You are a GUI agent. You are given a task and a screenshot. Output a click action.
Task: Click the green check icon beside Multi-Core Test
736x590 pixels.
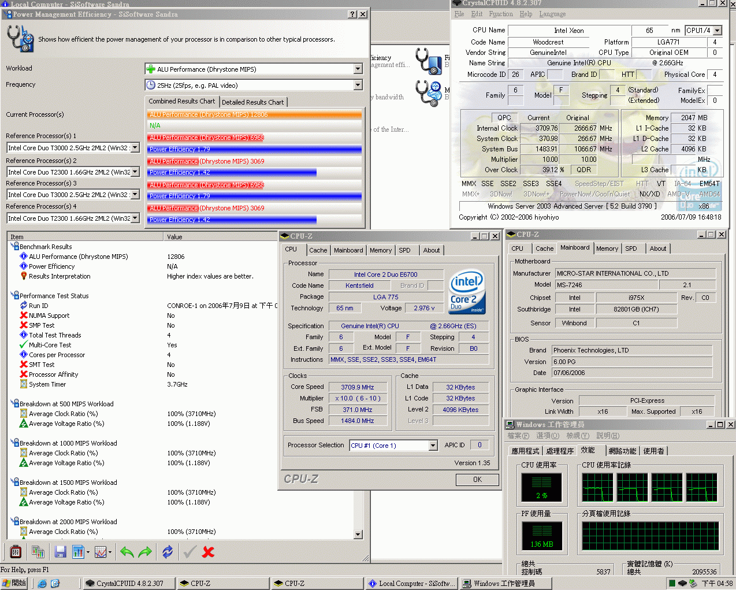click(x=24, y=345)
